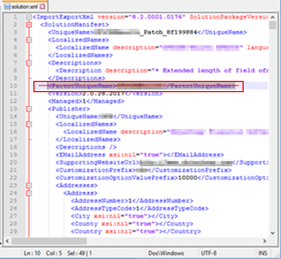
Task: Click the Country xsi:nil line
Action: 136,231
